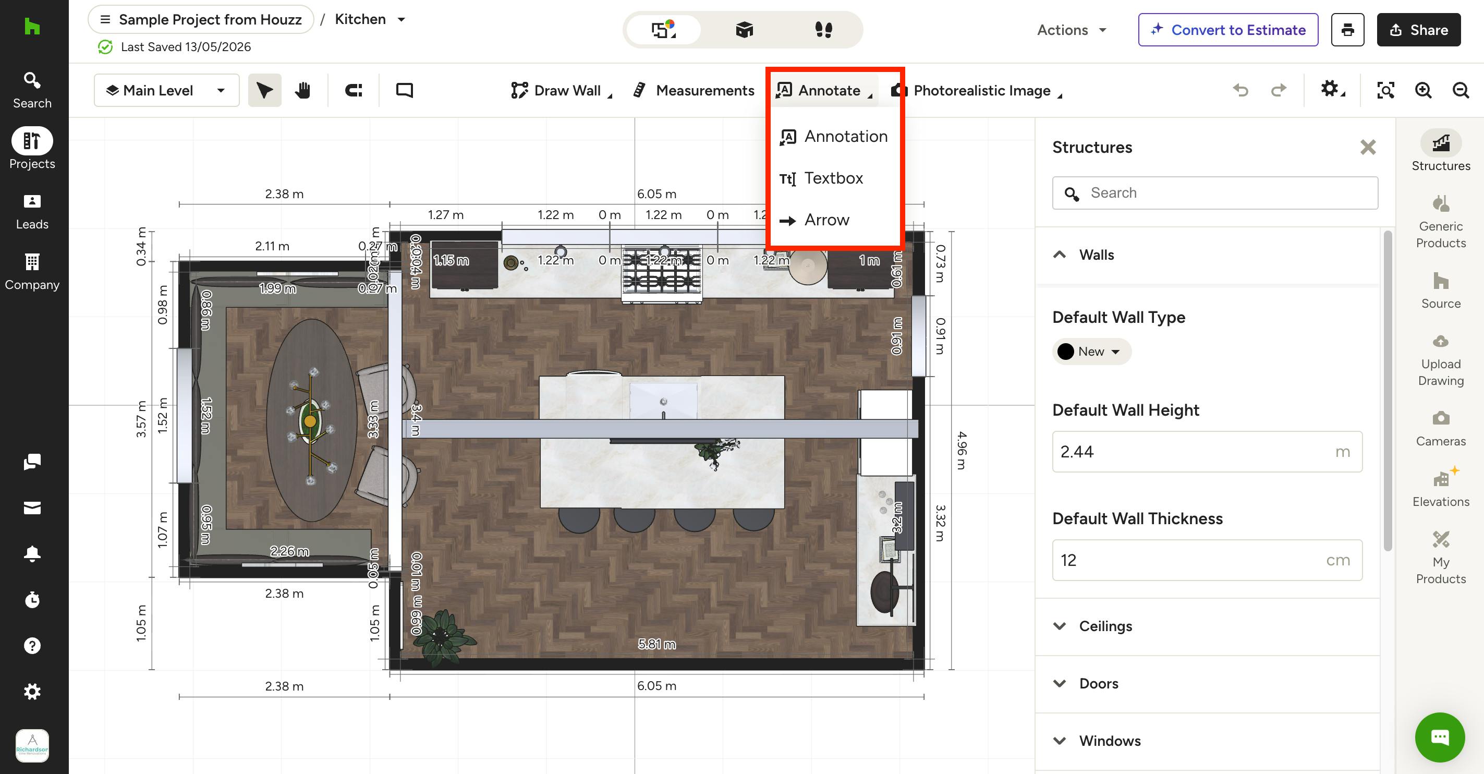Open Projects in the left sidebar

(x=32, y=149)
